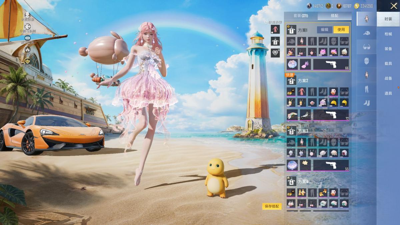Switch to the 搭配 tab
Viewport: 400px width, 225px height.
[334, 16]
